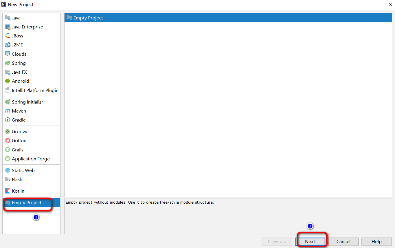Choose the Maven project type
This screenshot has height=248, width=395.
tap(31, 111)
